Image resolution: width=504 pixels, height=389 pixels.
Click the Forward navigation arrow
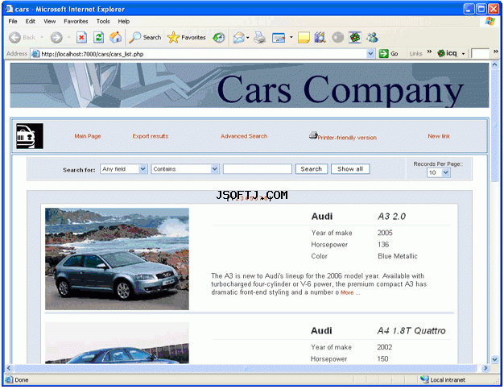pyautogui.click(x=56, y=38)
